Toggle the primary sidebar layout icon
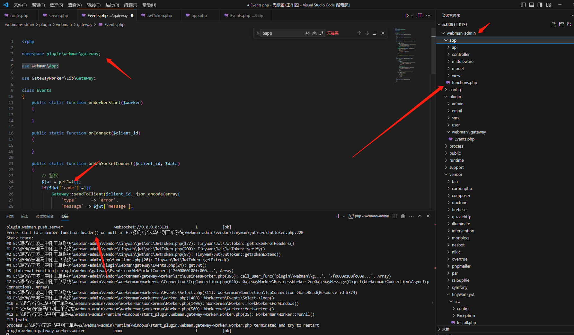This screenshot has height=335, width=574. tap(523, 5)
